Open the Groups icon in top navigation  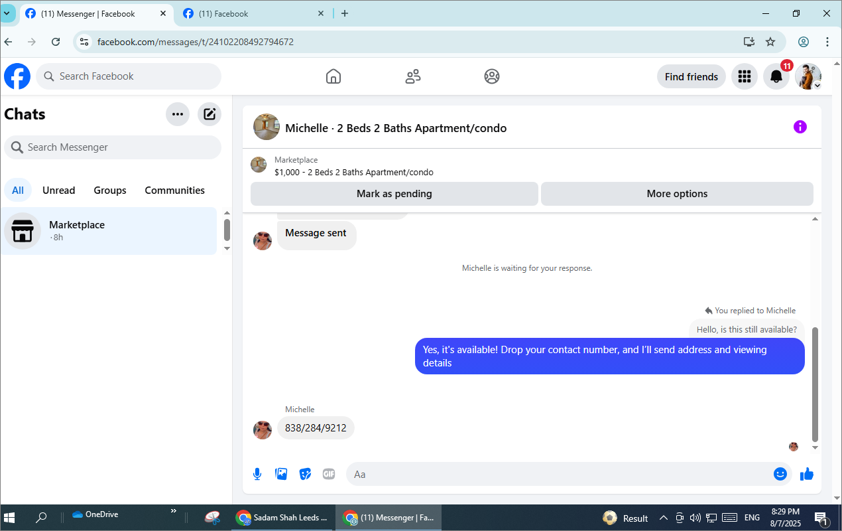(491, 76)
